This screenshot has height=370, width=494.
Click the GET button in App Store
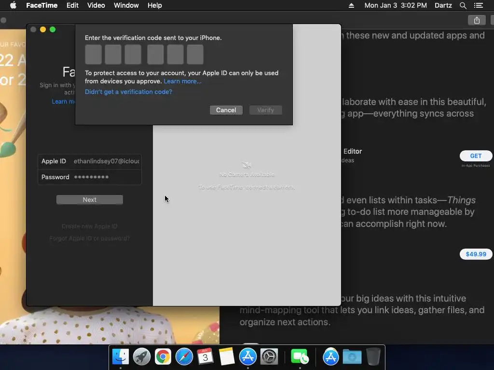click(476, 156)
